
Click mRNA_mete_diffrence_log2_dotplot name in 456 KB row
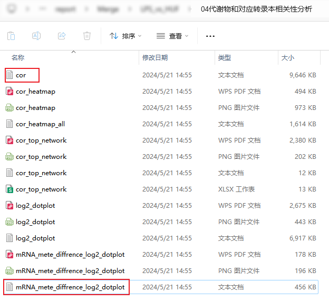tap(70, 287)
